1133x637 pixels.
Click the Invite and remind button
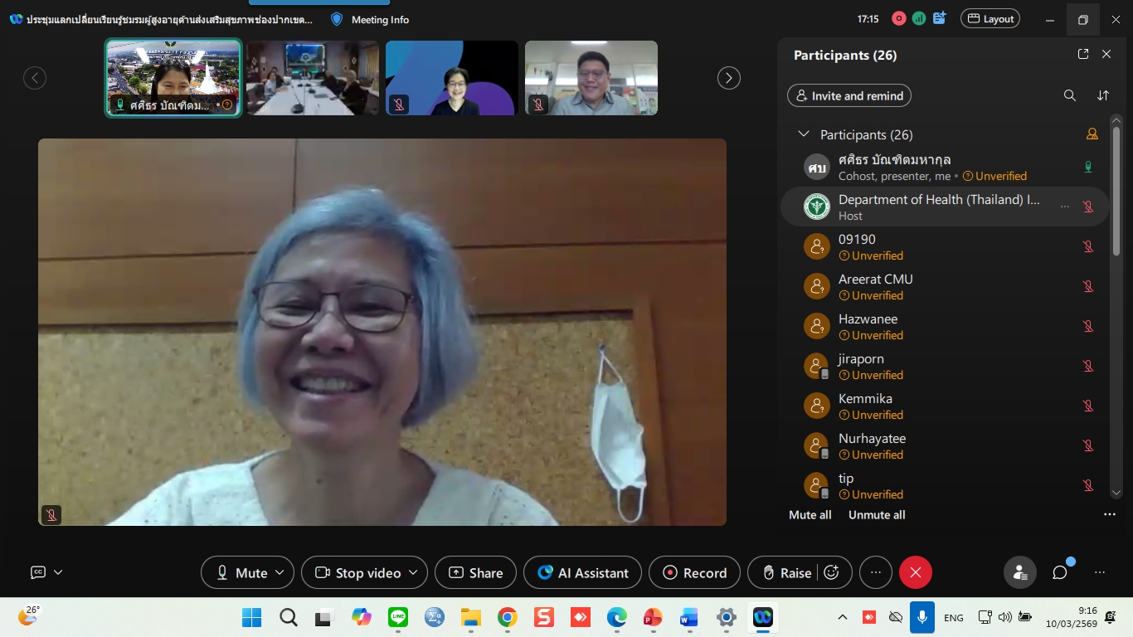point(849,95)
